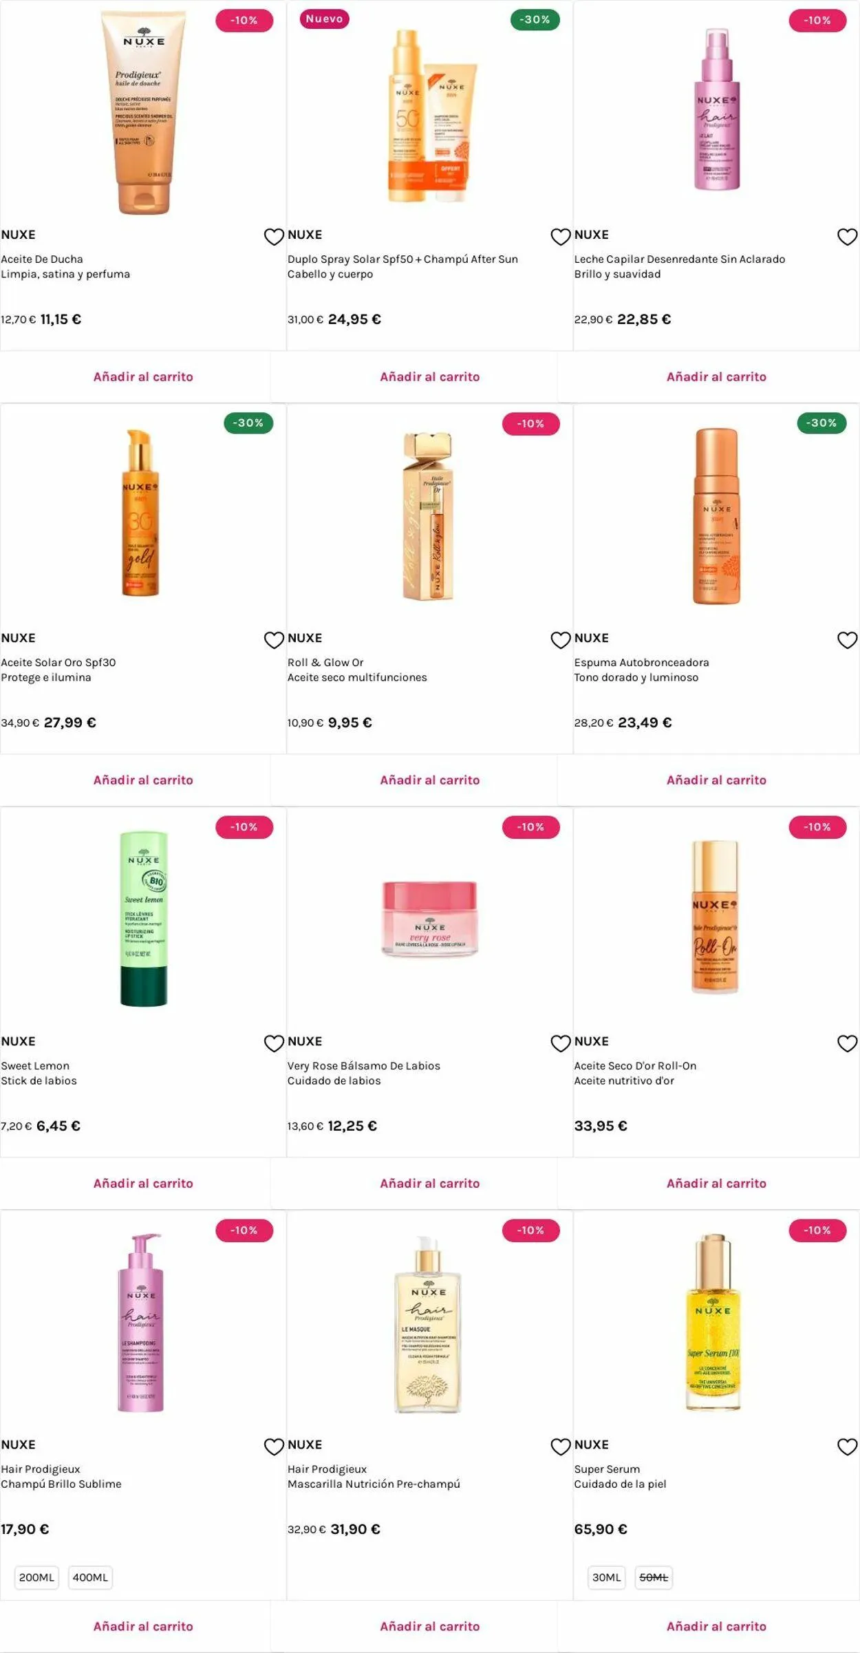
Task: Select the 30ML Super Serum size
Action: coord(606,1577)
